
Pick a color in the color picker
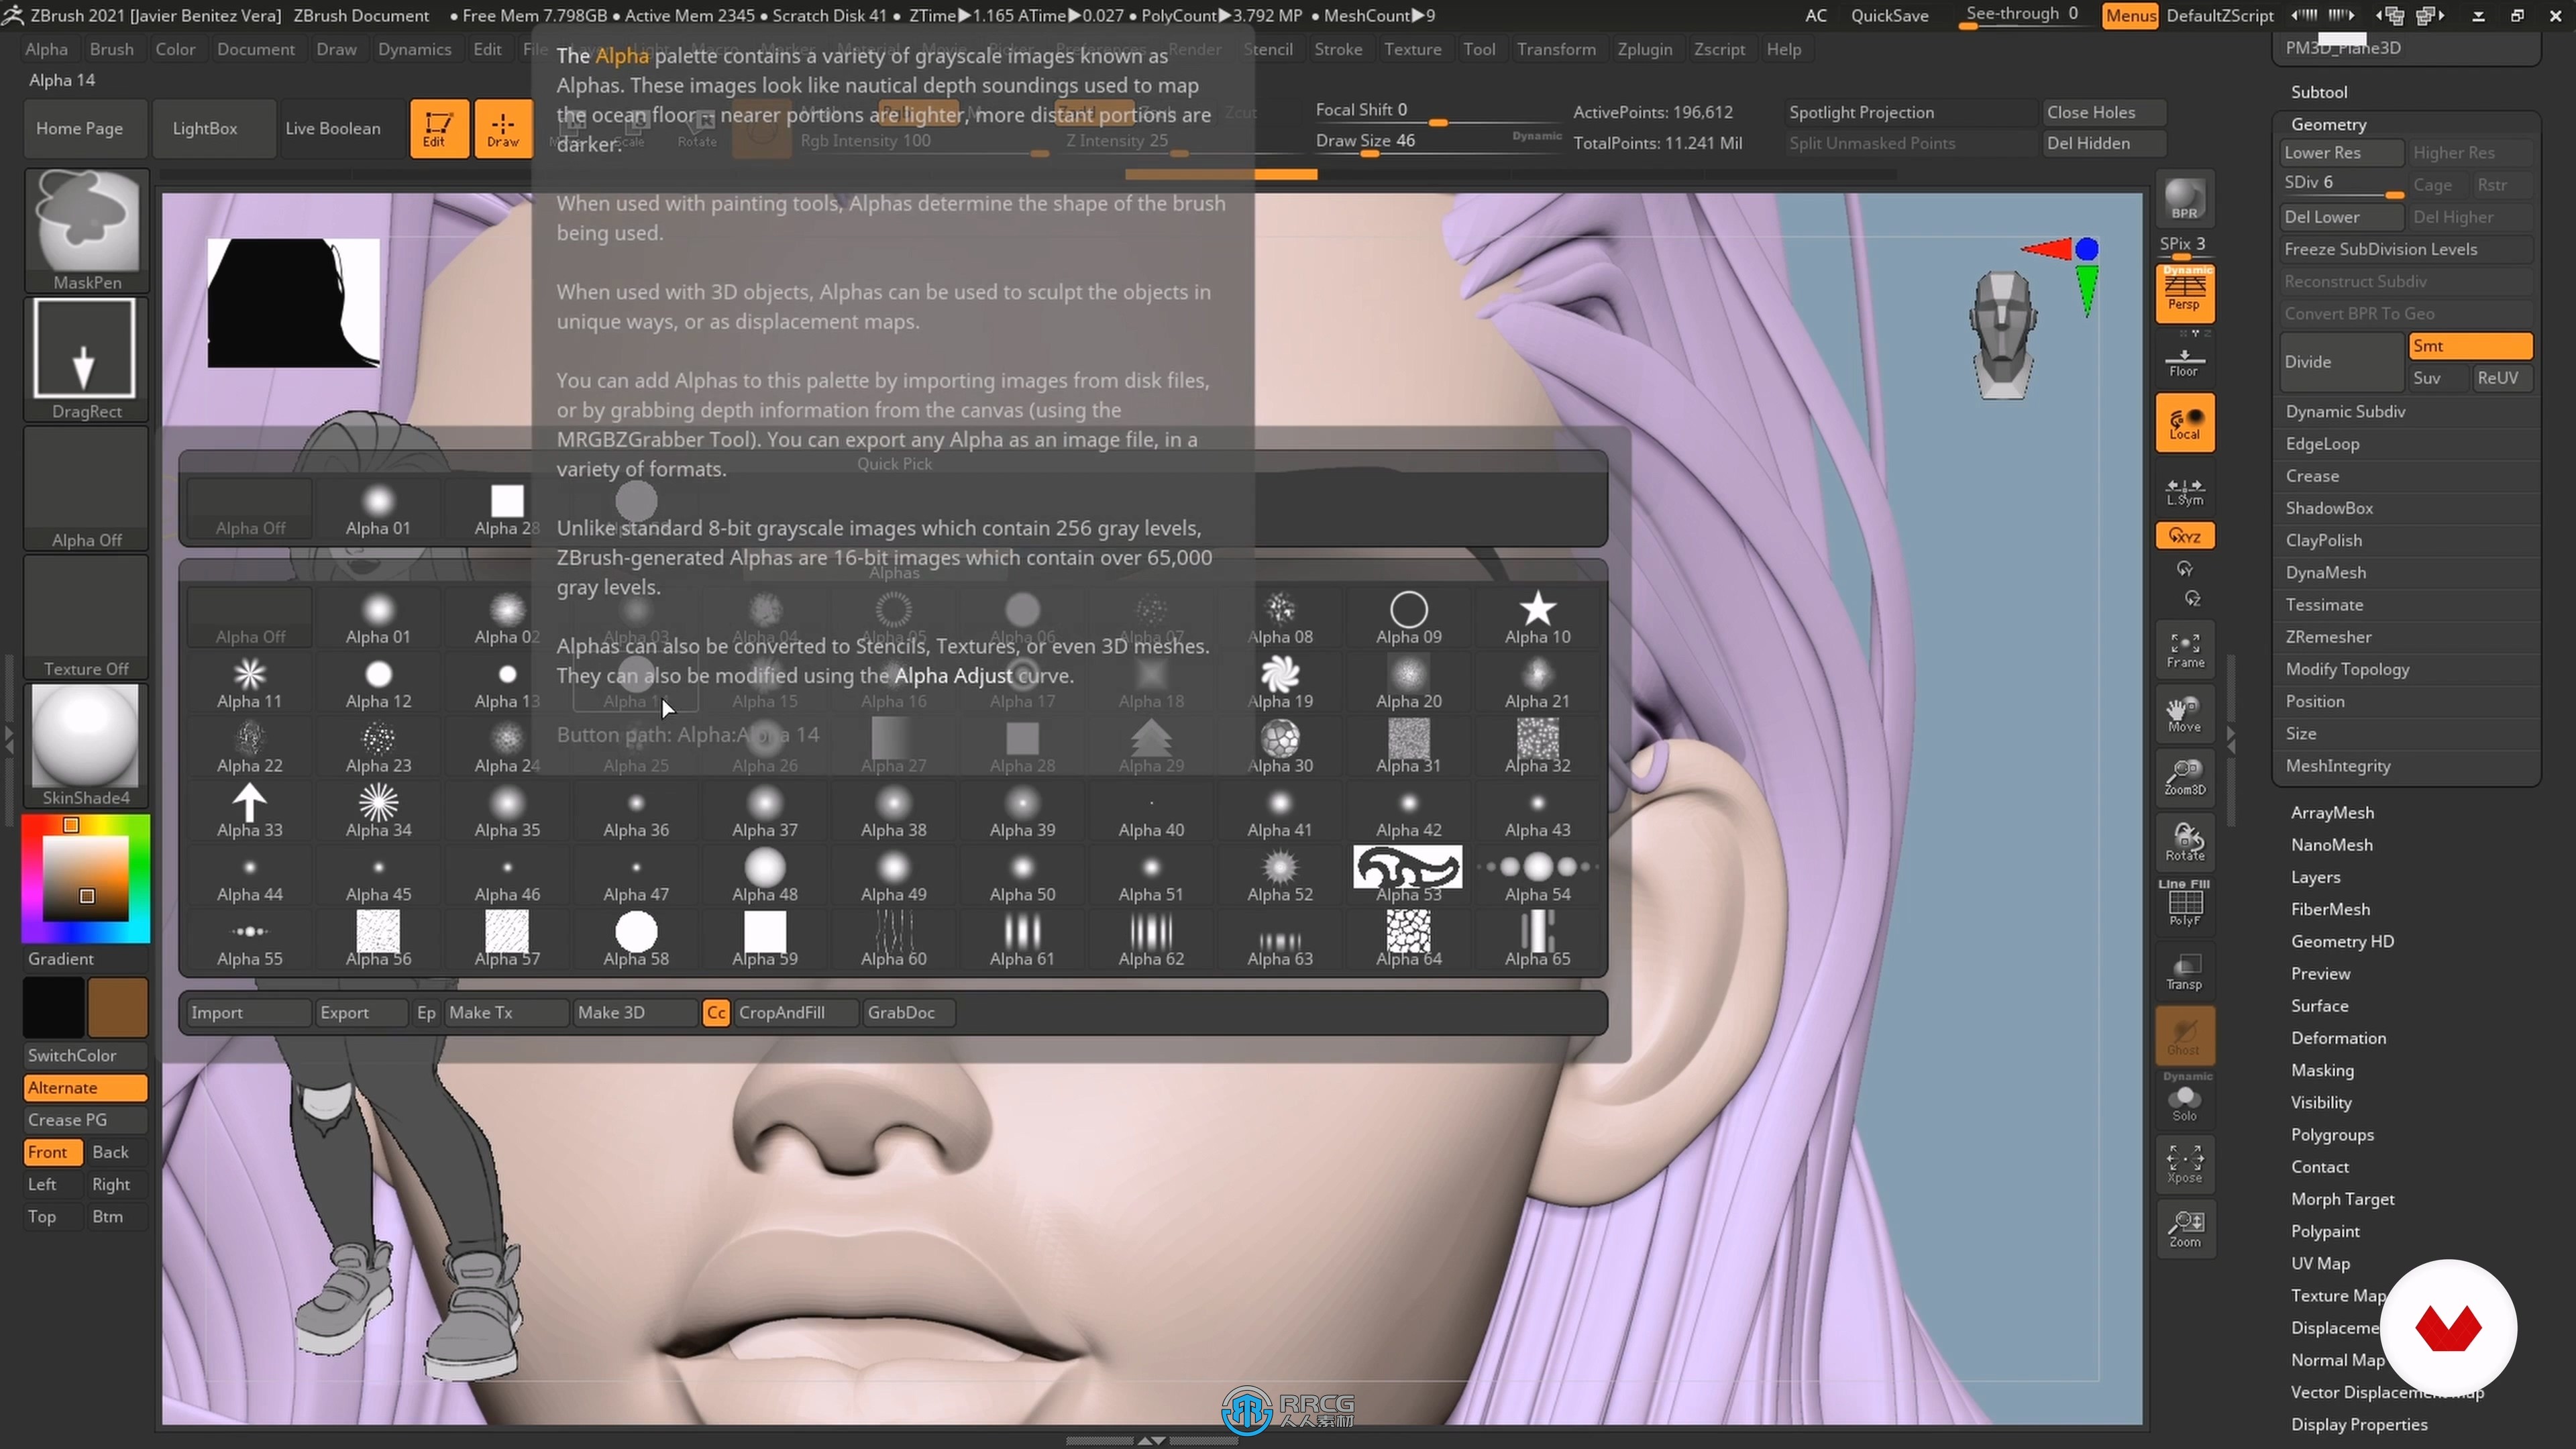coord(86,878)
